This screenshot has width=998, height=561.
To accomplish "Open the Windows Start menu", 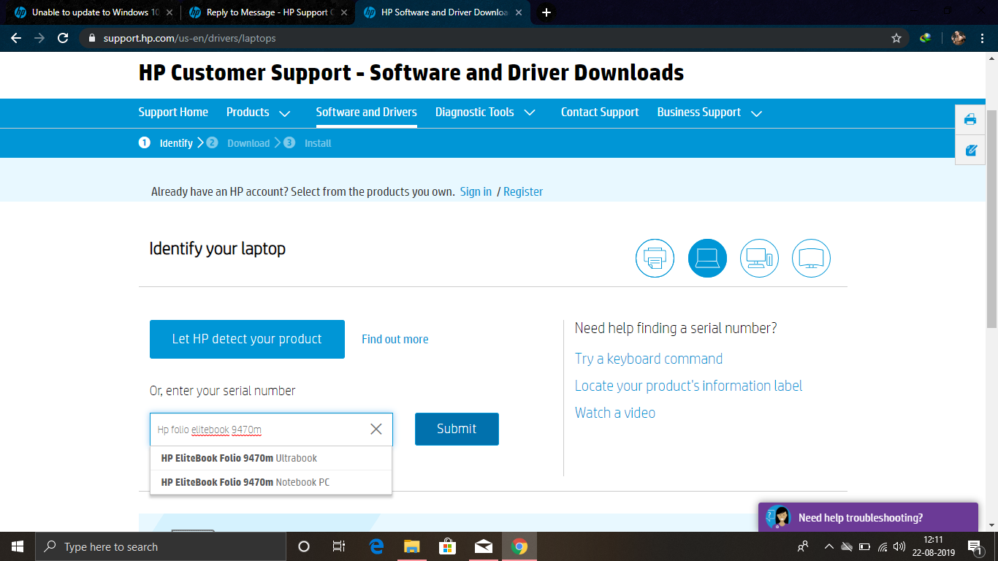I will [18, 546].
